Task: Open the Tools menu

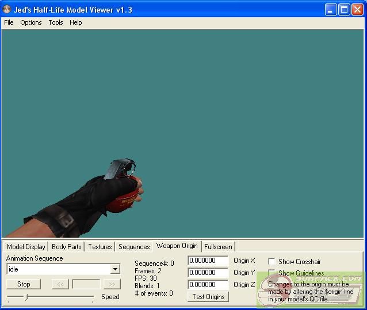Action: pyautogui.click(x=56, y=22)
